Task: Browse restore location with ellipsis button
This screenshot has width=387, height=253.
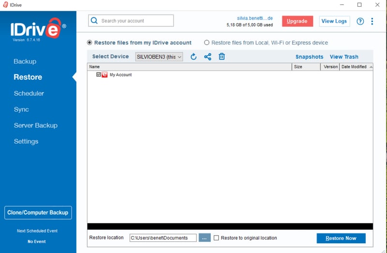Action: [x=205, y=238]
